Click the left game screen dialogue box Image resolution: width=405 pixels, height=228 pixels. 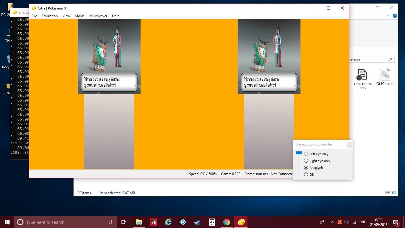point(109,82)
